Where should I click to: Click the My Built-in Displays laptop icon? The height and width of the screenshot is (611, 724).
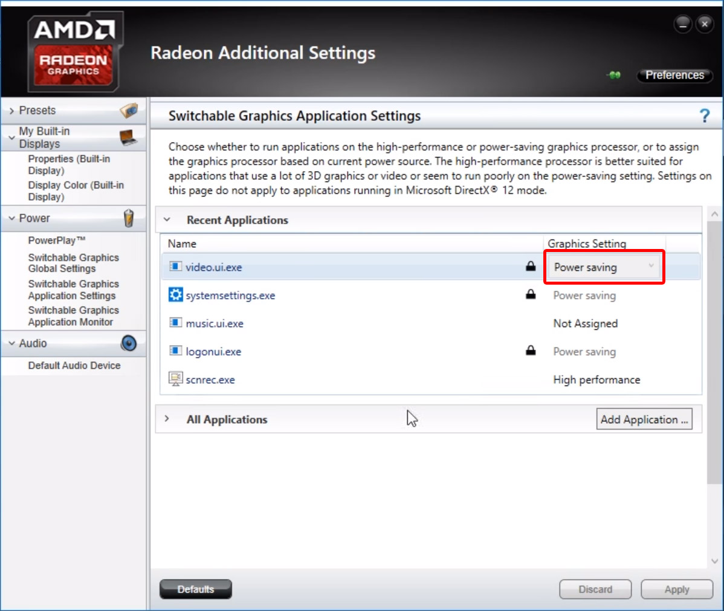[128, 137]
